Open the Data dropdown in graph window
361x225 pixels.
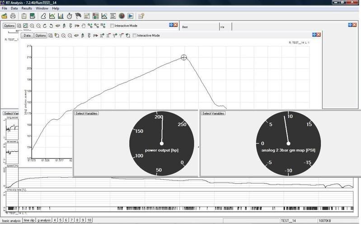pyautogui.click(x=27, y=36)
